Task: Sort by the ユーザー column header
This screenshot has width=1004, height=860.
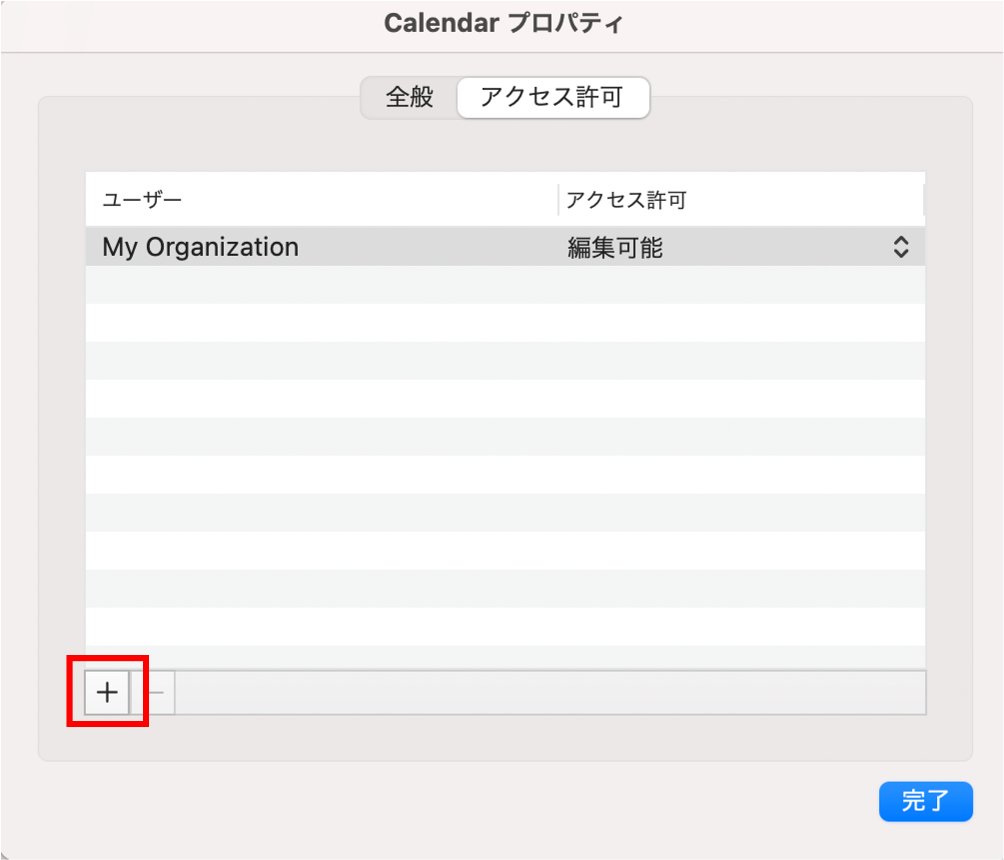Action: pos(321,199)
